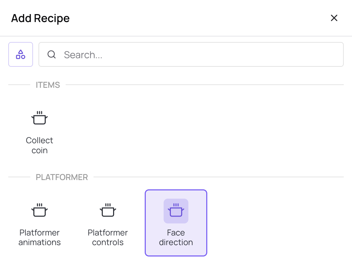The height and width of the screenshot is (262, 352).
Task: Choose the Platformer animations recipe tile
Action: click(x=40, y=223)
